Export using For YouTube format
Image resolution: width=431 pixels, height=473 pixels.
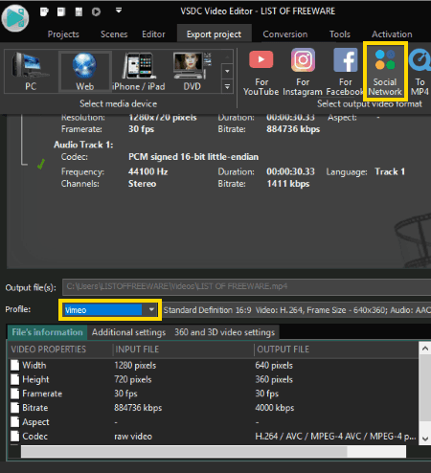tap(261, 73)
